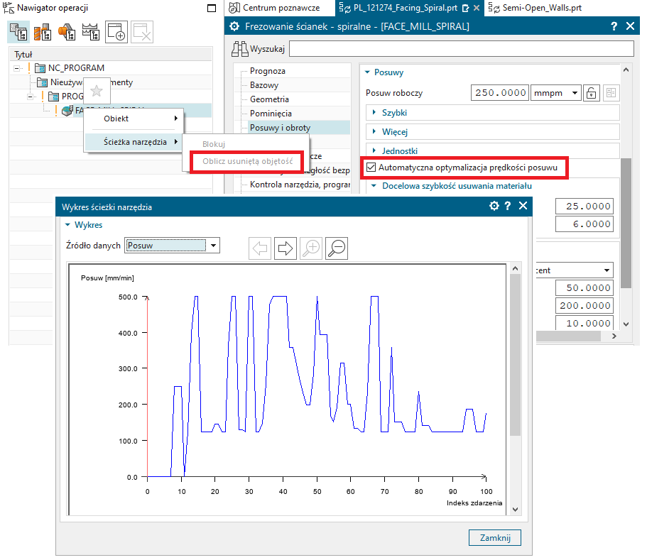Open Frezowanie ścianek dialog settings gear
The width and height of the screenshot is (647, 560).
pos(234,26)
